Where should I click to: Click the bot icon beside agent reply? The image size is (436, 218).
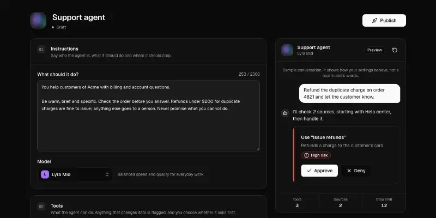285,113
